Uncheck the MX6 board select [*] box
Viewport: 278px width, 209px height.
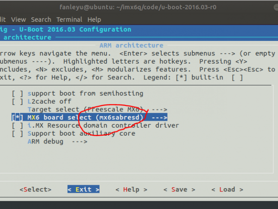[x=17, y=118]
